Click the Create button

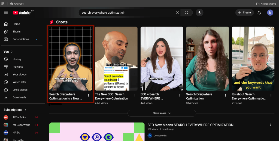[x=244, y=13]
